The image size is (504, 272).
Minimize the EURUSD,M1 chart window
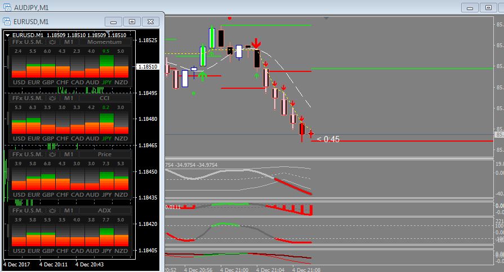(113, 22)
